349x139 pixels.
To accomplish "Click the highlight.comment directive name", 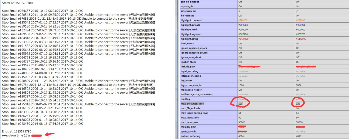I will coord(191,20).
